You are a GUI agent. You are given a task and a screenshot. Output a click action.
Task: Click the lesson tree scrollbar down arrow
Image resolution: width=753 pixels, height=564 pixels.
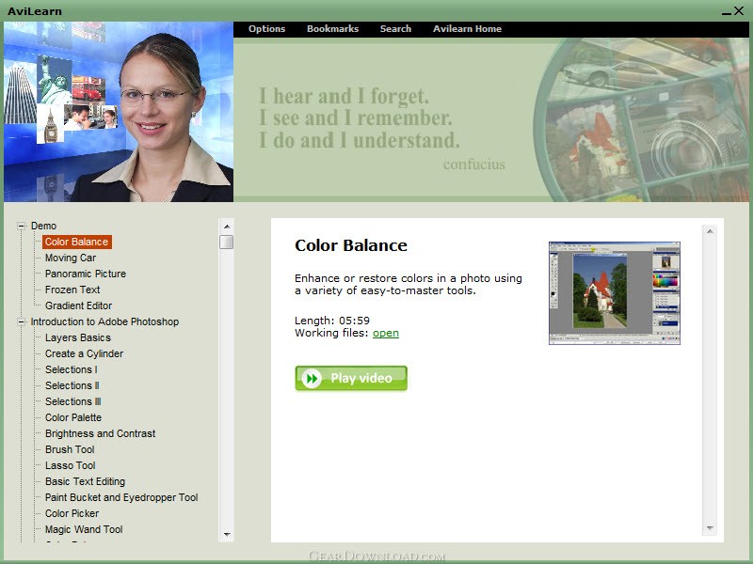[227, 534]
